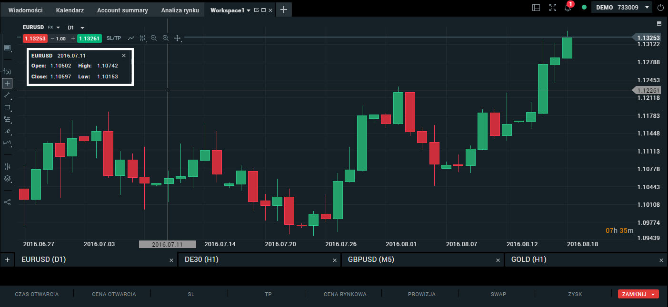668x307 pixels.
Task: Open the Fibonacci retracement tool
Action: click(7, 119)
